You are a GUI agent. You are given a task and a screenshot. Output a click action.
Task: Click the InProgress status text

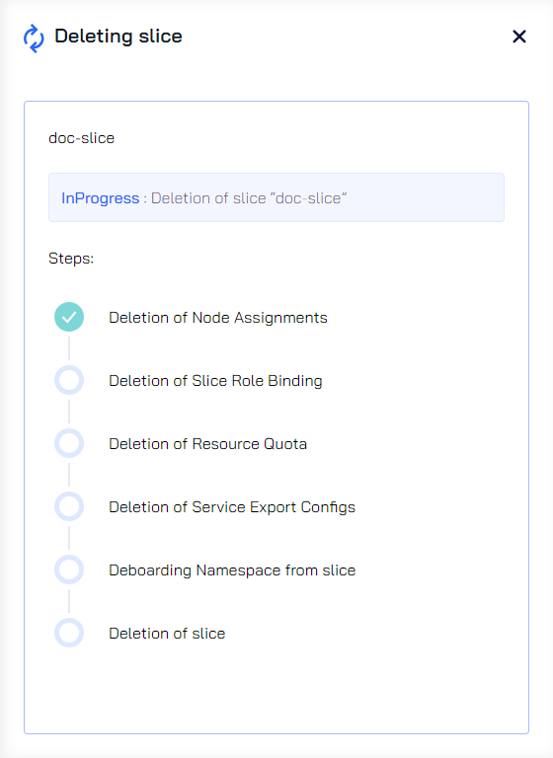click(x=100, y=198)
